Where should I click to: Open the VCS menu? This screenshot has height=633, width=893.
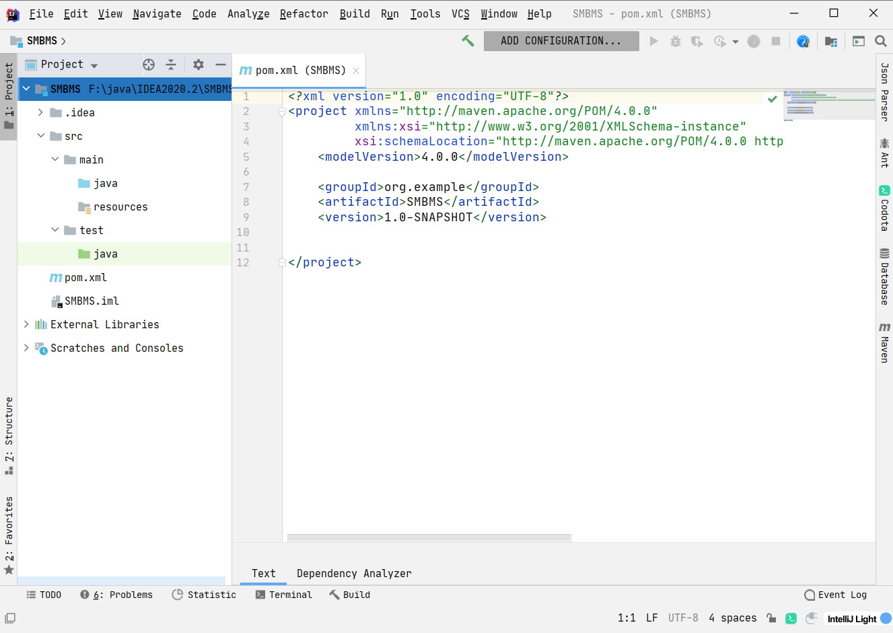[x=460, y=13]
